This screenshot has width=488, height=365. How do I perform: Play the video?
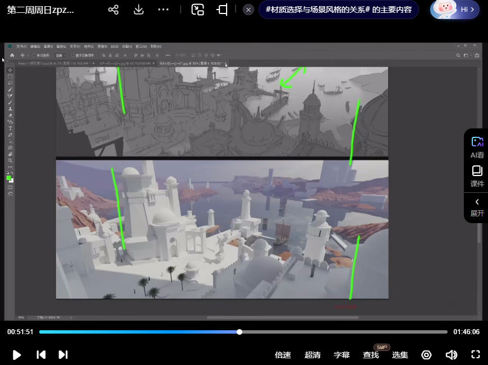pyautogui.click(x=17, y=355)
